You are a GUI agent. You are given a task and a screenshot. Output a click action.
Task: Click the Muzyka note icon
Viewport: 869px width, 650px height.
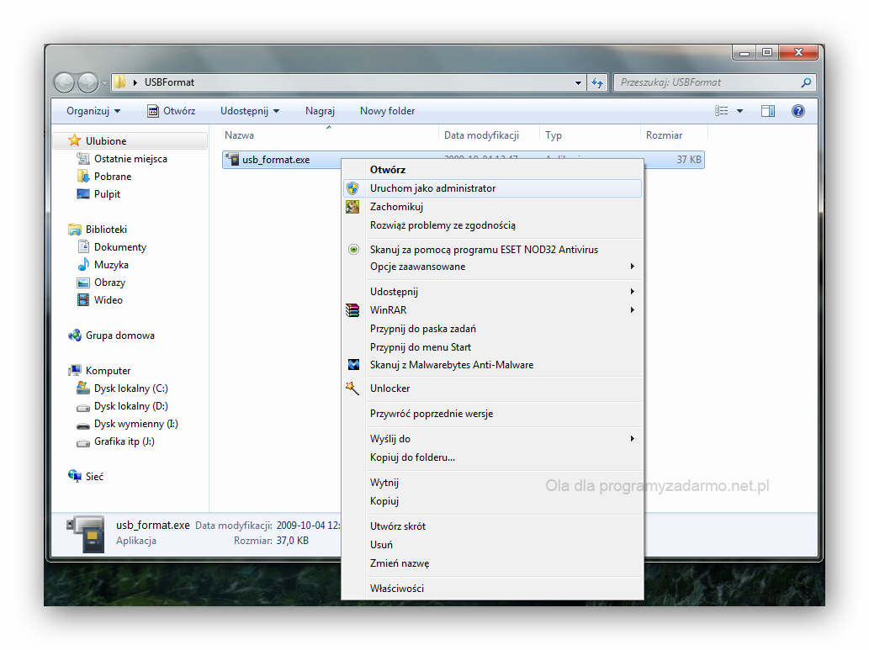[x=83, y=264]
